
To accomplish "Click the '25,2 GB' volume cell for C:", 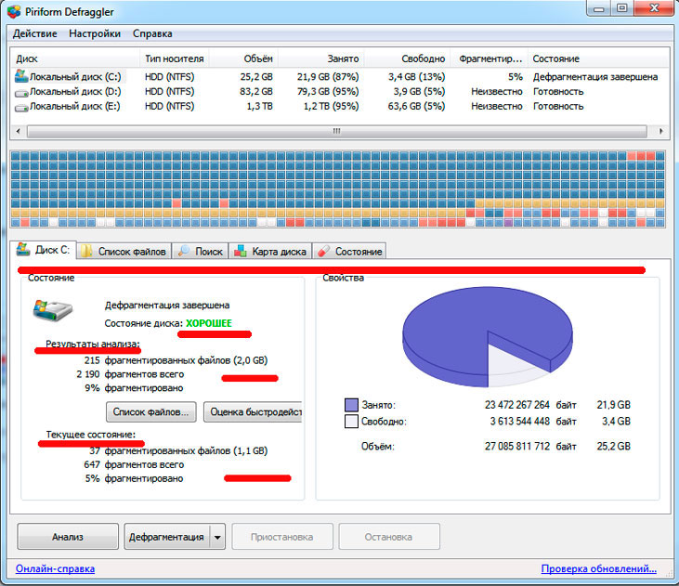I will pyautogui.click(x=256, y=77).
